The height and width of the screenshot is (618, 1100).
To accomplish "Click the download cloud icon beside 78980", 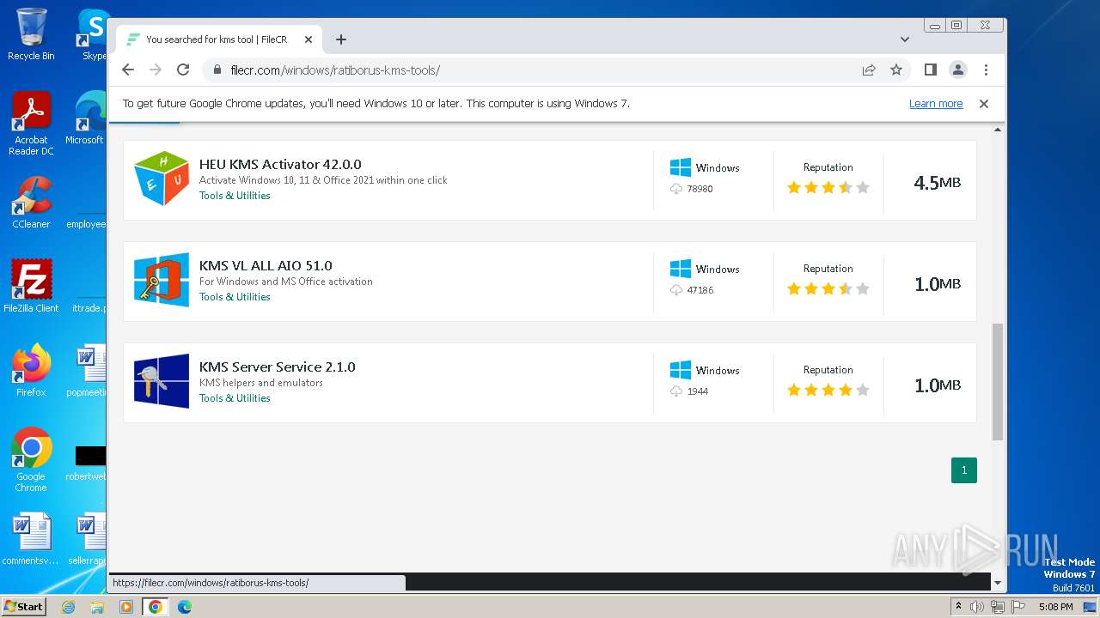I will pos(676,189).
